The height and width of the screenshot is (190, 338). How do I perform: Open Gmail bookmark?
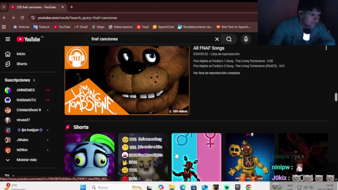81,27
